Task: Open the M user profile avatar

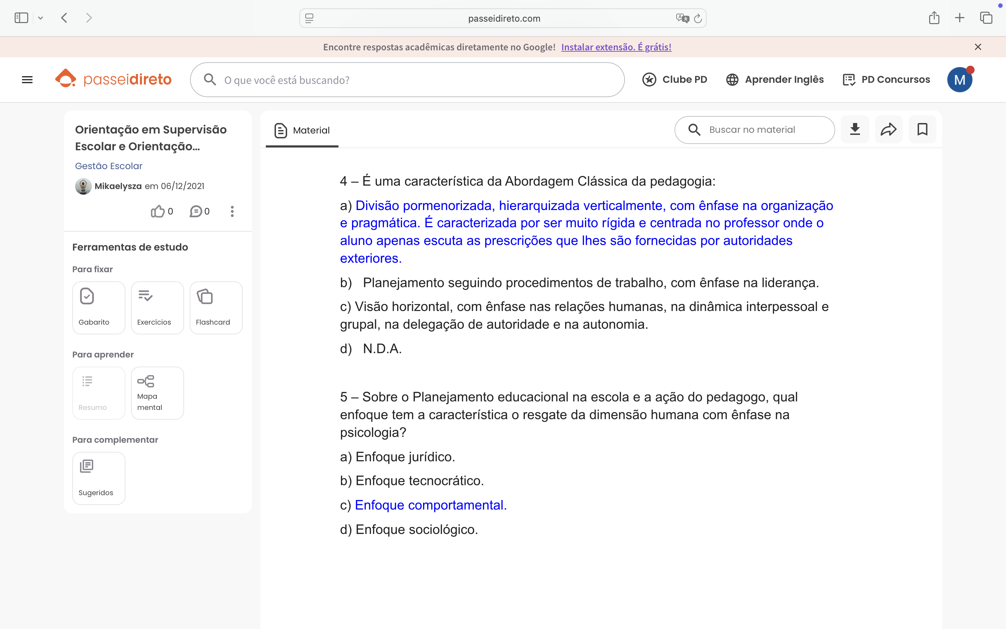Action: pos(960,79)
